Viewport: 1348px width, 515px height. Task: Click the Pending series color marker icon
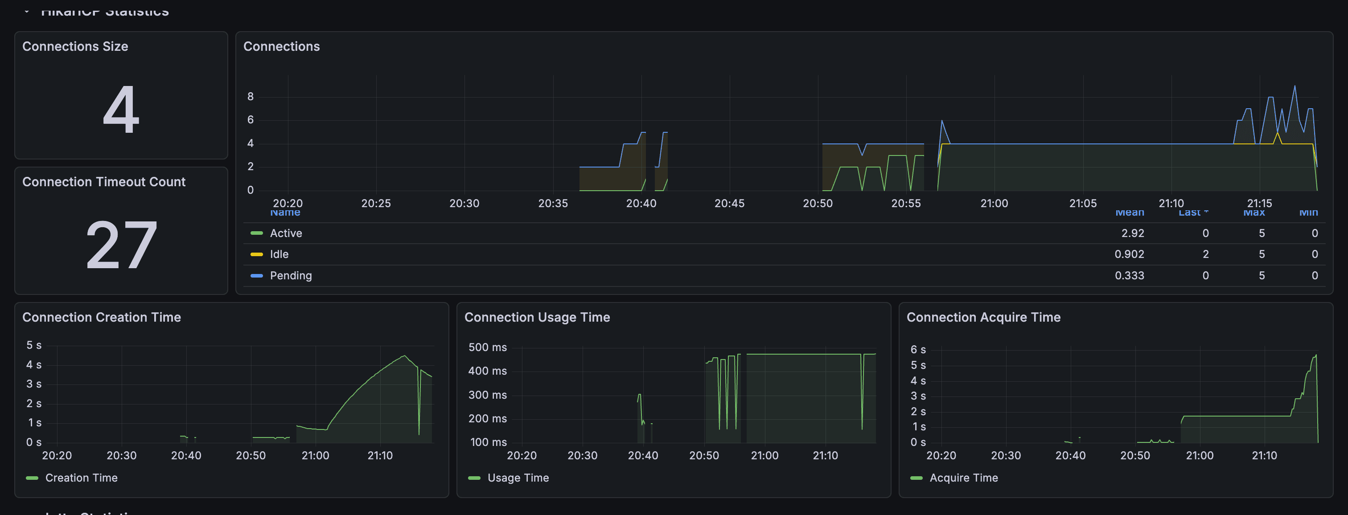[258, 275]
